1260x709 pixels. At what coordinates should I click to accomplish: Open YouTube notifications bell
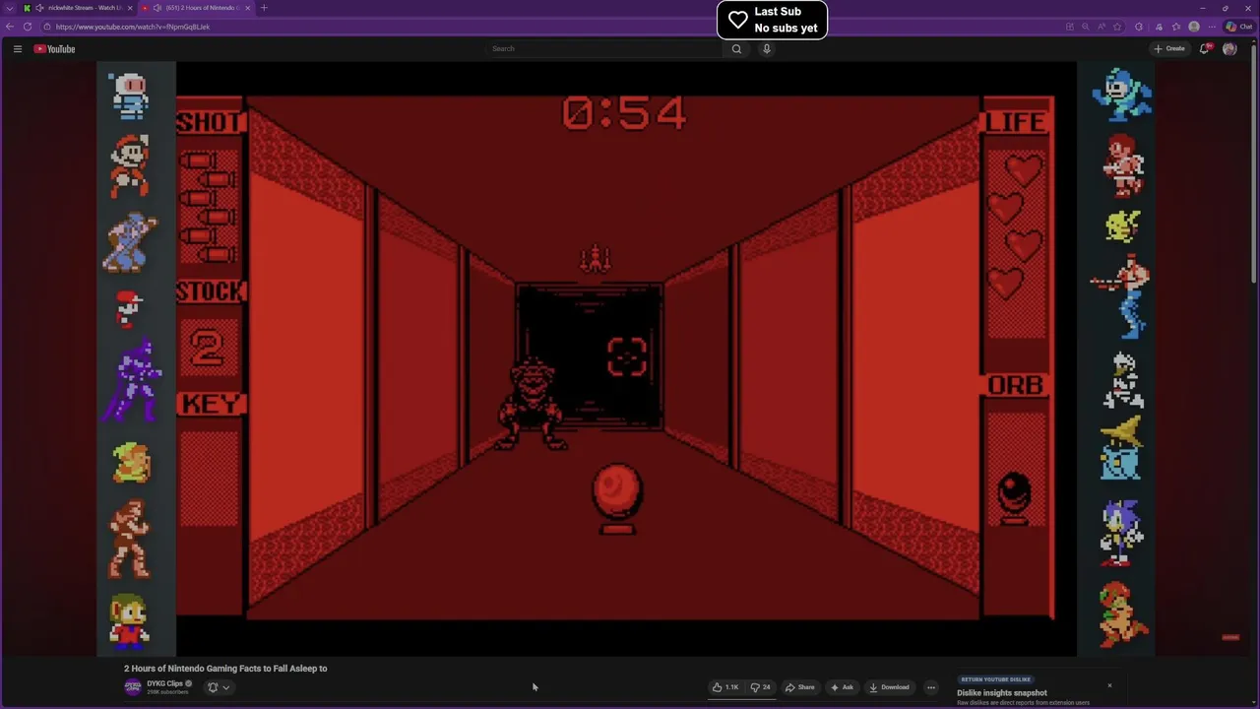click(1204, 48)
